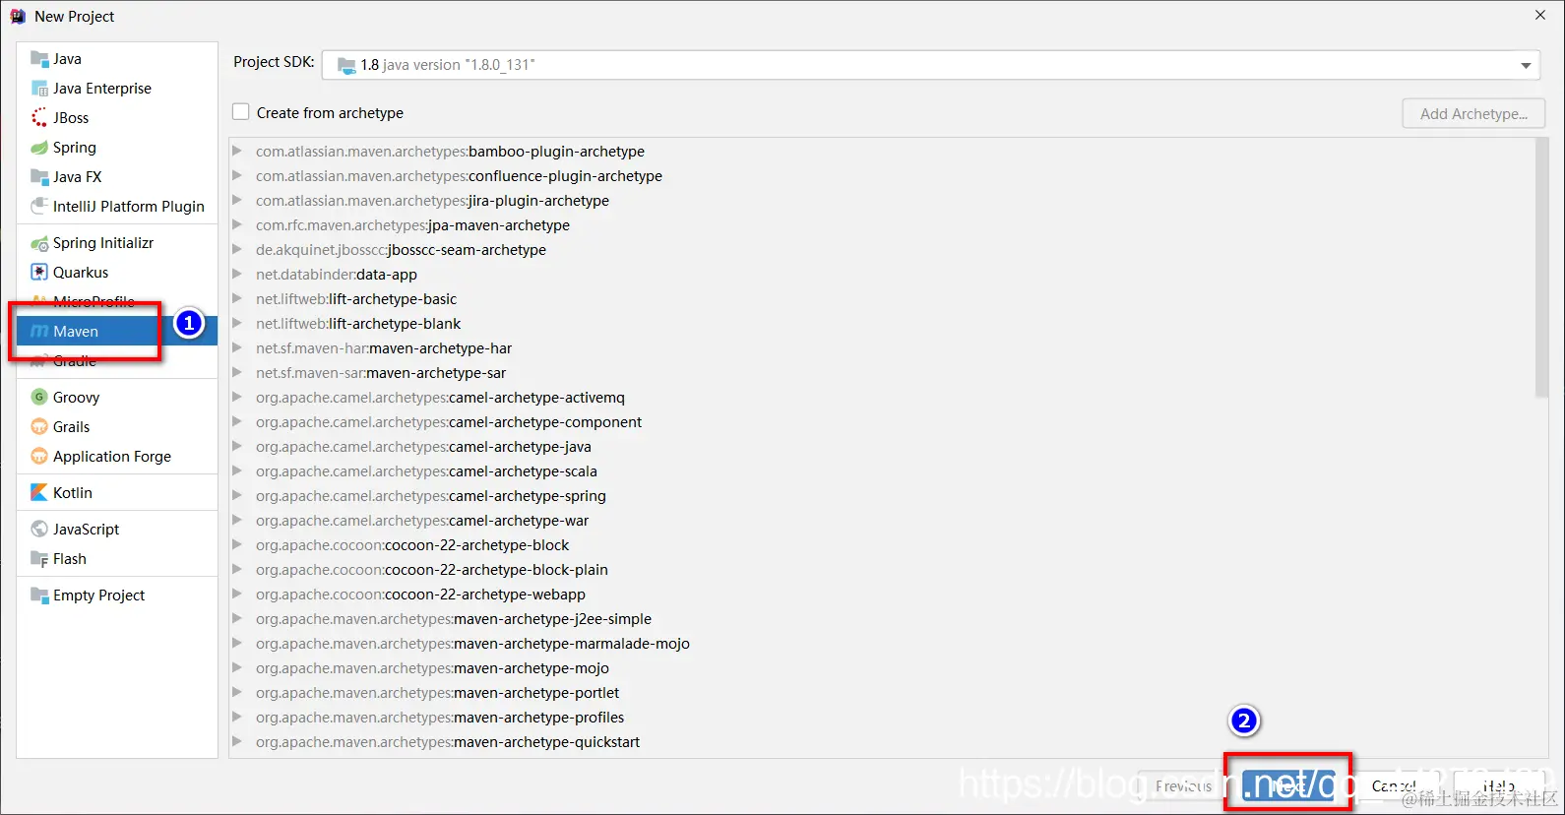Expand camel-archetype-scala entry

[236, 471]
